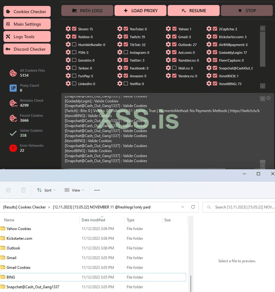Click the RESUME button
The height and width of the screenshot is (292, 275).
point(194,11)
